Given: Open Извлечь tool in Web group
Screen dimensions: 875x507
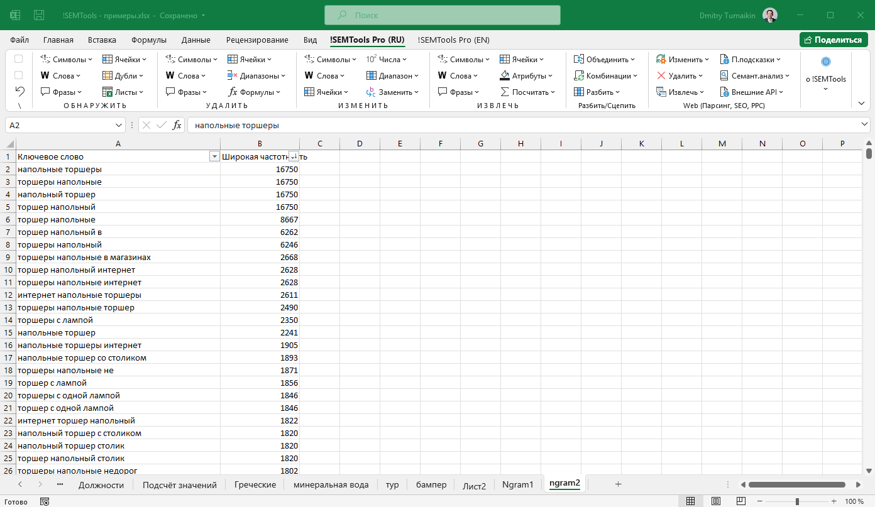Looking at the screenshot, I should (680, 92).
